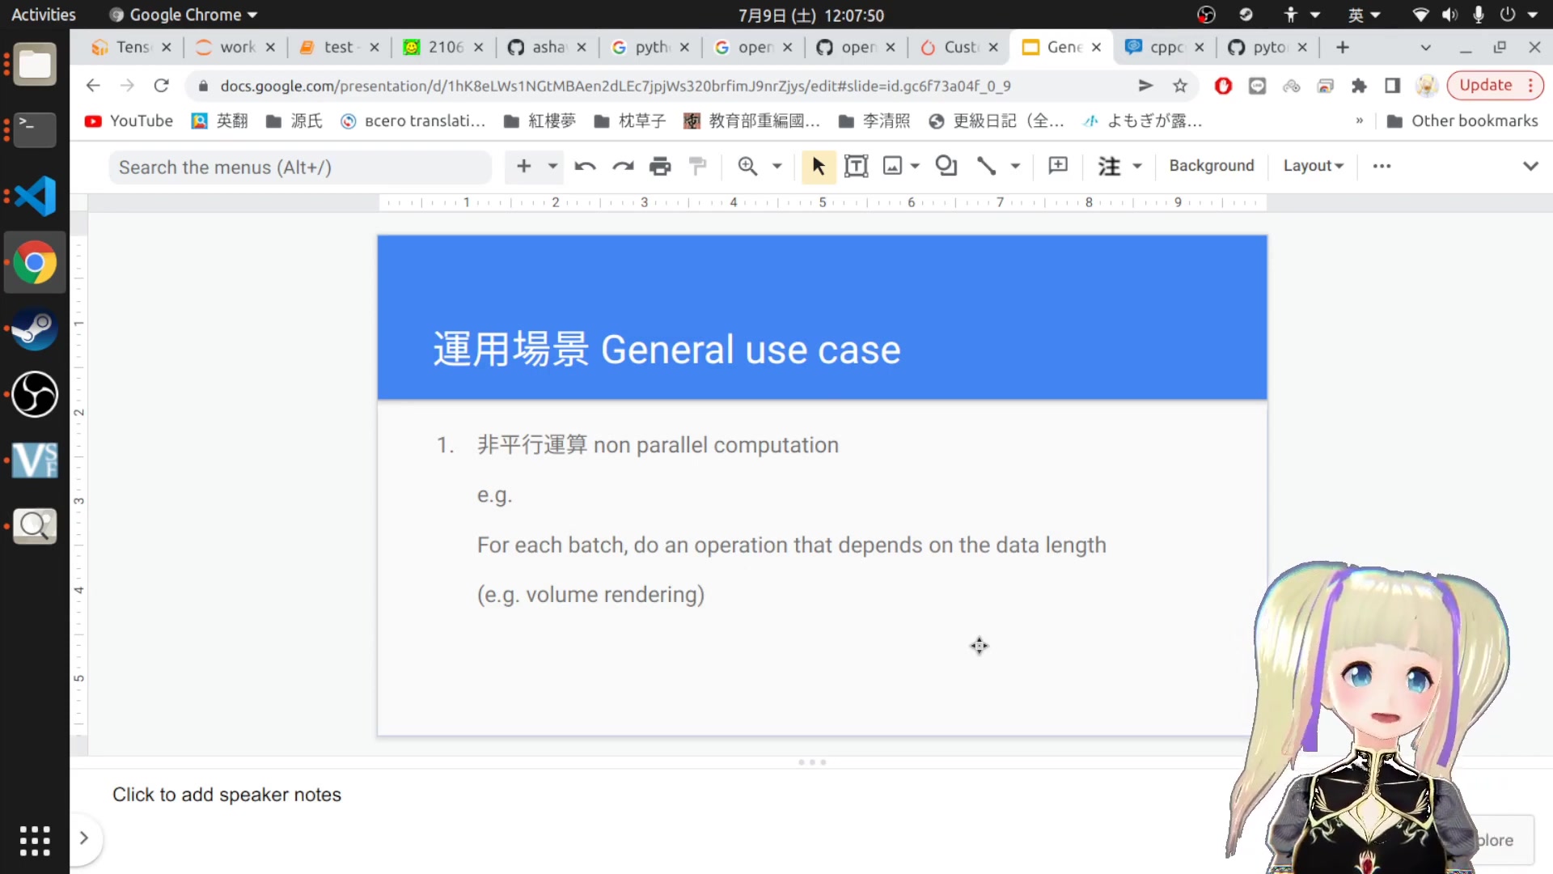
Task: Open the insert image dropdown arrow
Action: (x=916, y=167)
